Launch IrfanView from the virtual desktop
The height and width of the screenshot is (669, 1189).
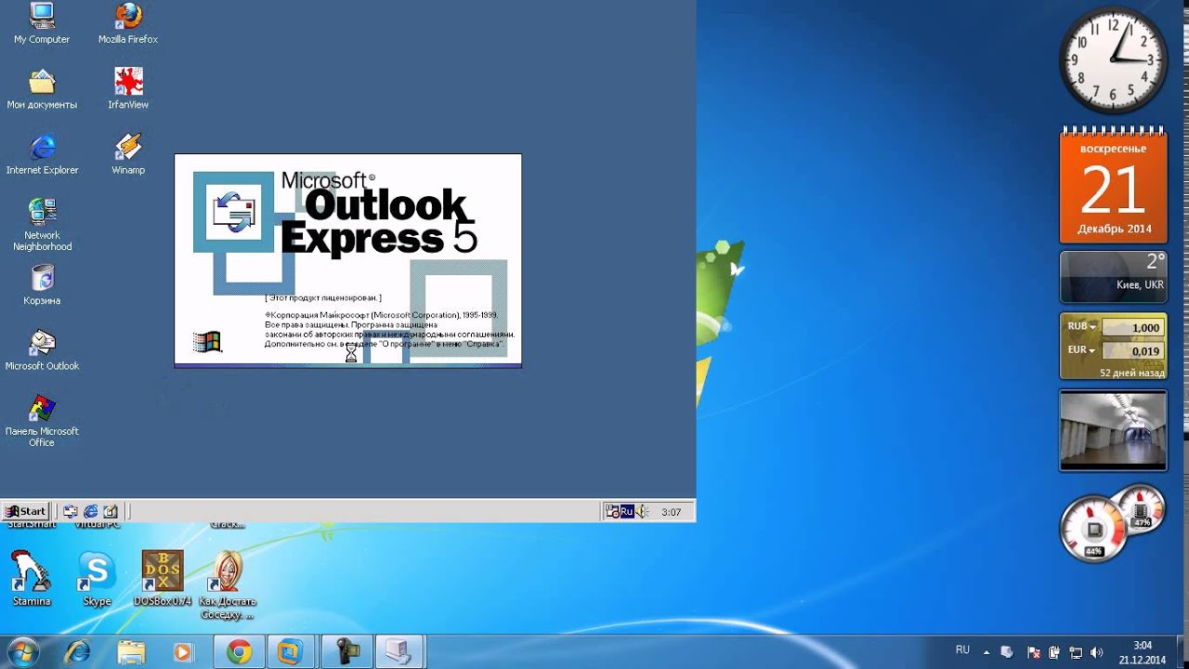coord(128,89)
